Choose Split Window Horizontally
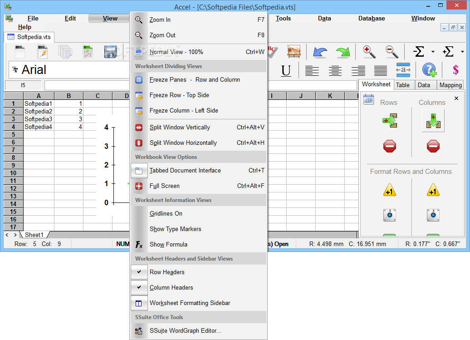This screenshot has width=470, height=340. pos(198,143)
